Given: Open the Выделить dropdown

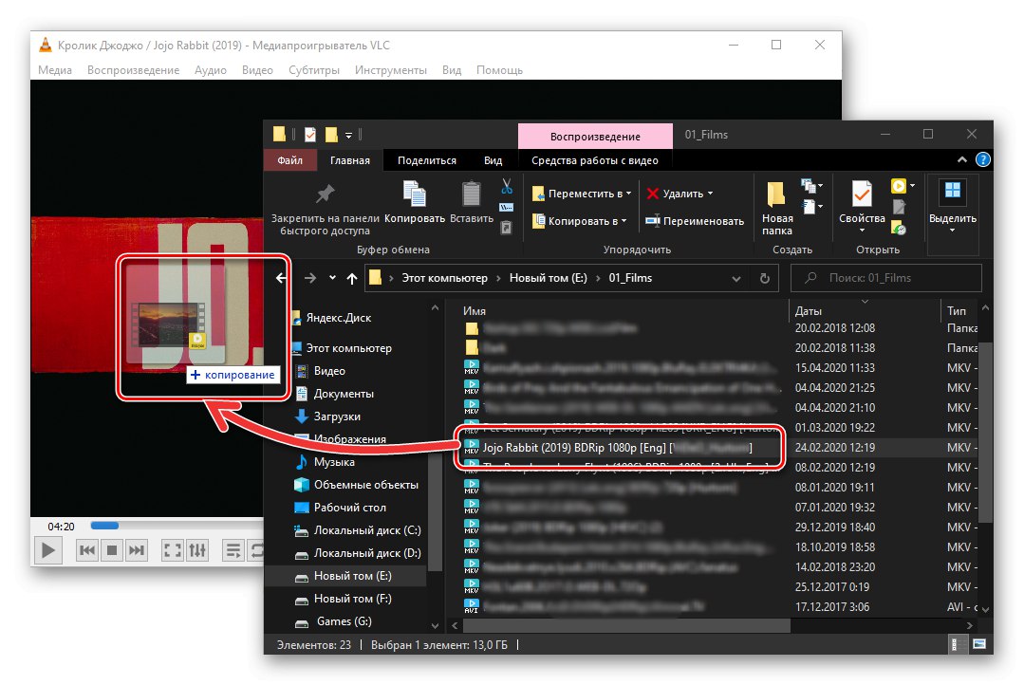Looking at the screenshot, I should click(953, 206).
